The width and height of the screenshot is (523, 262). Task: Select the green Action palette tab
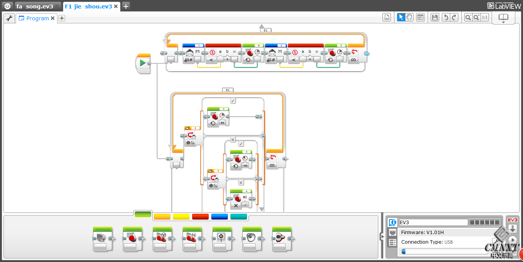click(x=143, y=215)
